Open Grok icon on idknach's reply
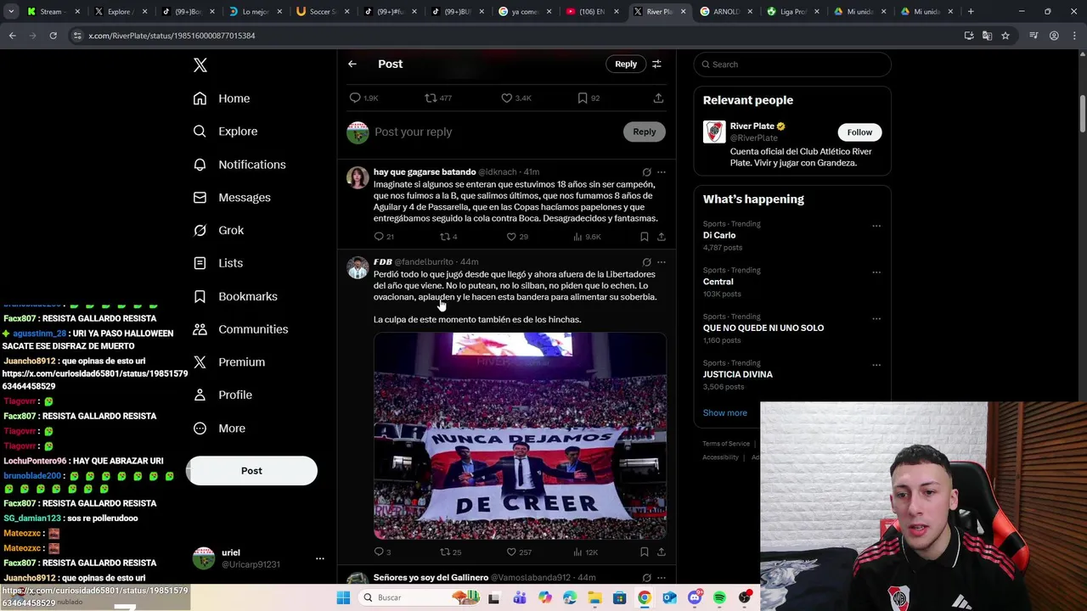This screenshot has width=1087, height=611. 646,172
